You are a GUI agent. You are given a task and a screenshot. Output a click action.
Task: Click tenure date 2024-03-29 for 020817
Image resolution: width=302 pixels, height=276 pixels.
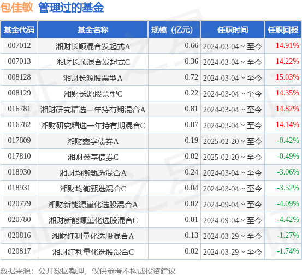click(x=221, y=252)
